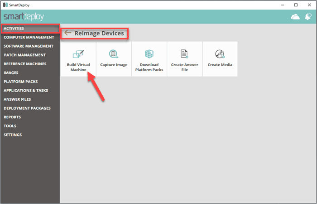
Task: Click the Create Media label
Action: click(220, 65)
